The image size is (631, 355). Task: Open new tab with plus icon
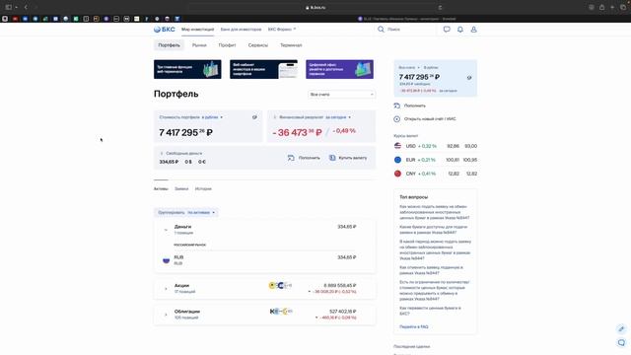point(612,7)
